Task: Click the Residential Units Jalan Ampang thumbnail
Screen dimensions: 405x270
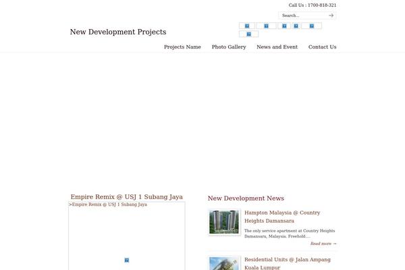Action: [x=224, y=263]
